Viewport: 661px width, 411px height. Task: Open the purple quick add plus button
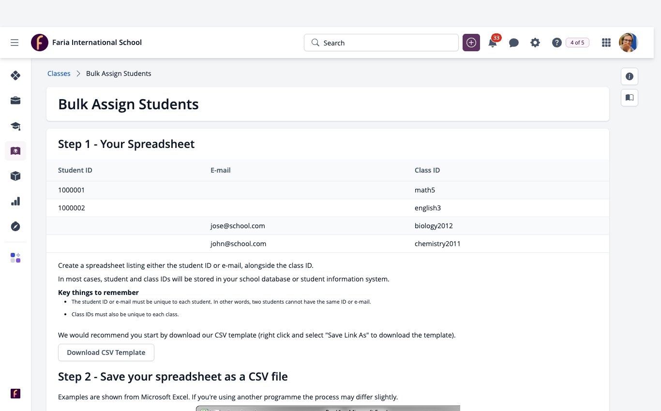[471, 43]
